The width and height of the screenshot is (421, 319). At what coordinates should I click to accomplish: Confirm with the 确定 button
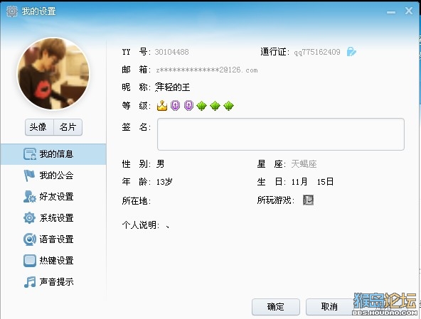276,307
